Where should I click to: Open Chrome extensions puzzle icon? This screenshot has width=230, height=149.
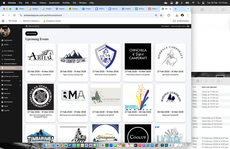click(169, 15)
